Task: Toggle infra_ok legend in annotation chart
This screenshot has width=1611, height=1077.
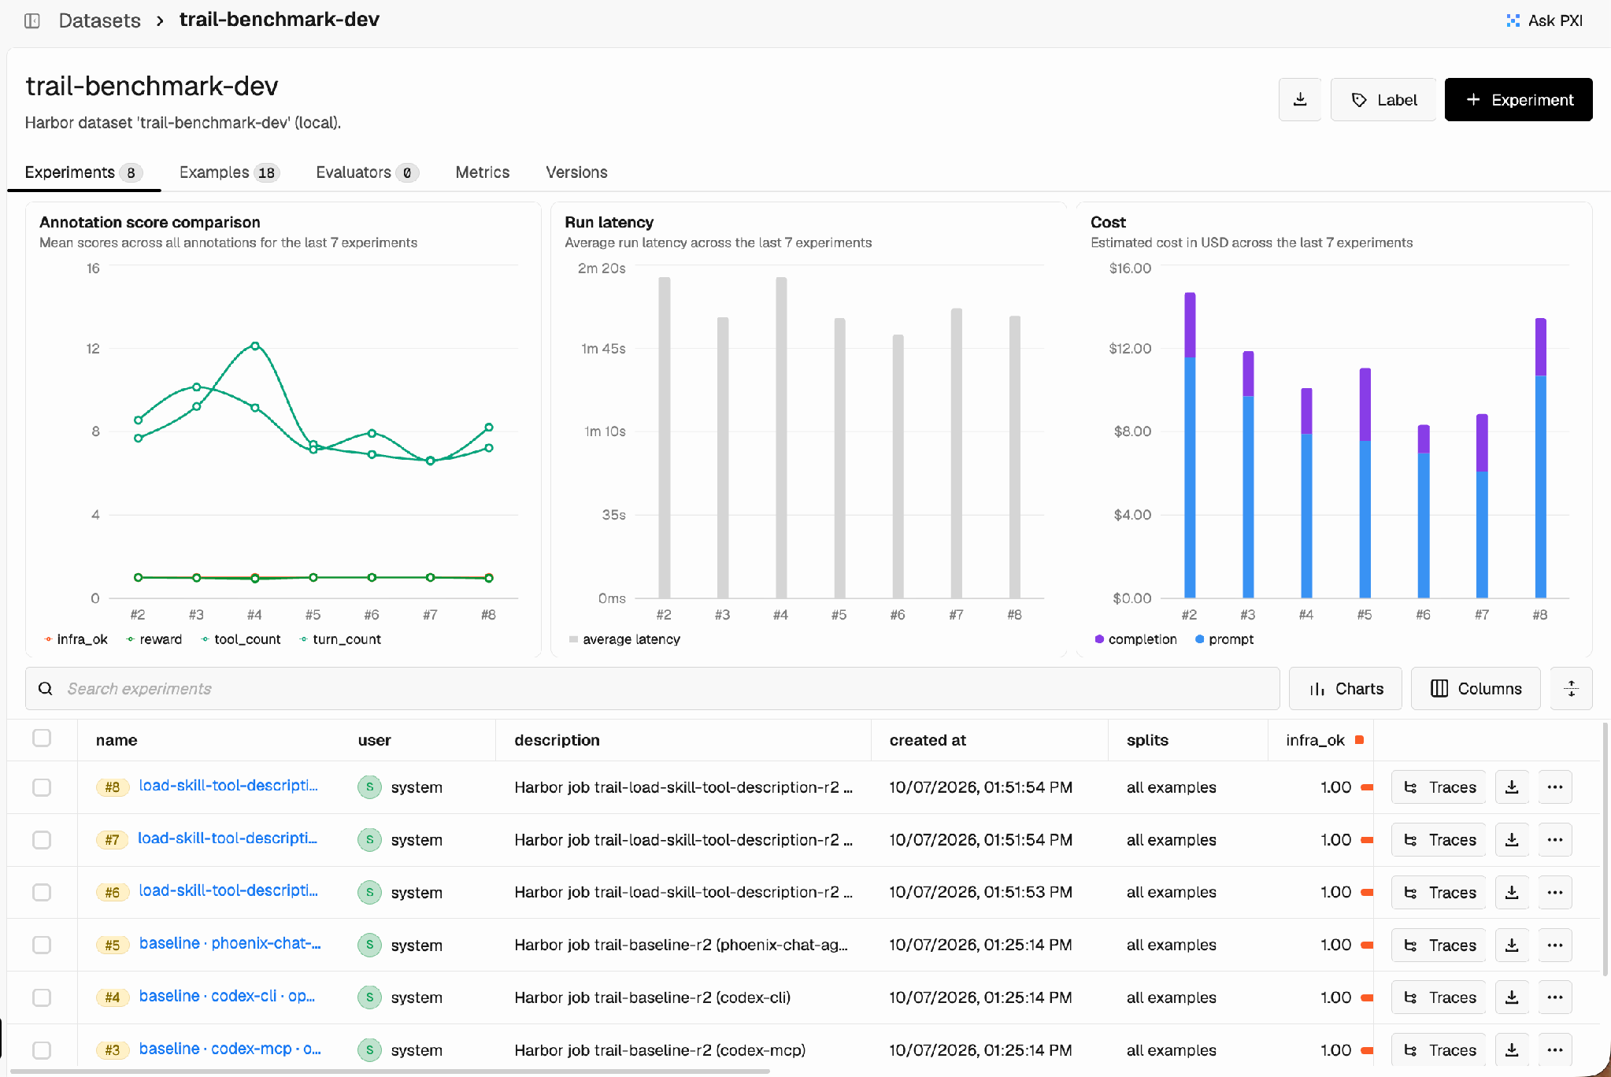Action: [x=76, y=639]
